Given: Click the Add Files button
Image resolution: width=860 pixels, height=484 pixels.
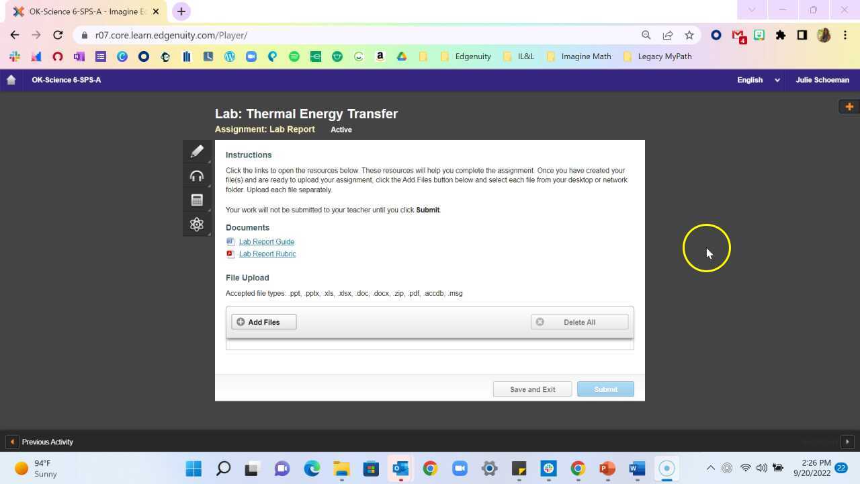Looking at the screenshot, I should click(x=264, y=322).
